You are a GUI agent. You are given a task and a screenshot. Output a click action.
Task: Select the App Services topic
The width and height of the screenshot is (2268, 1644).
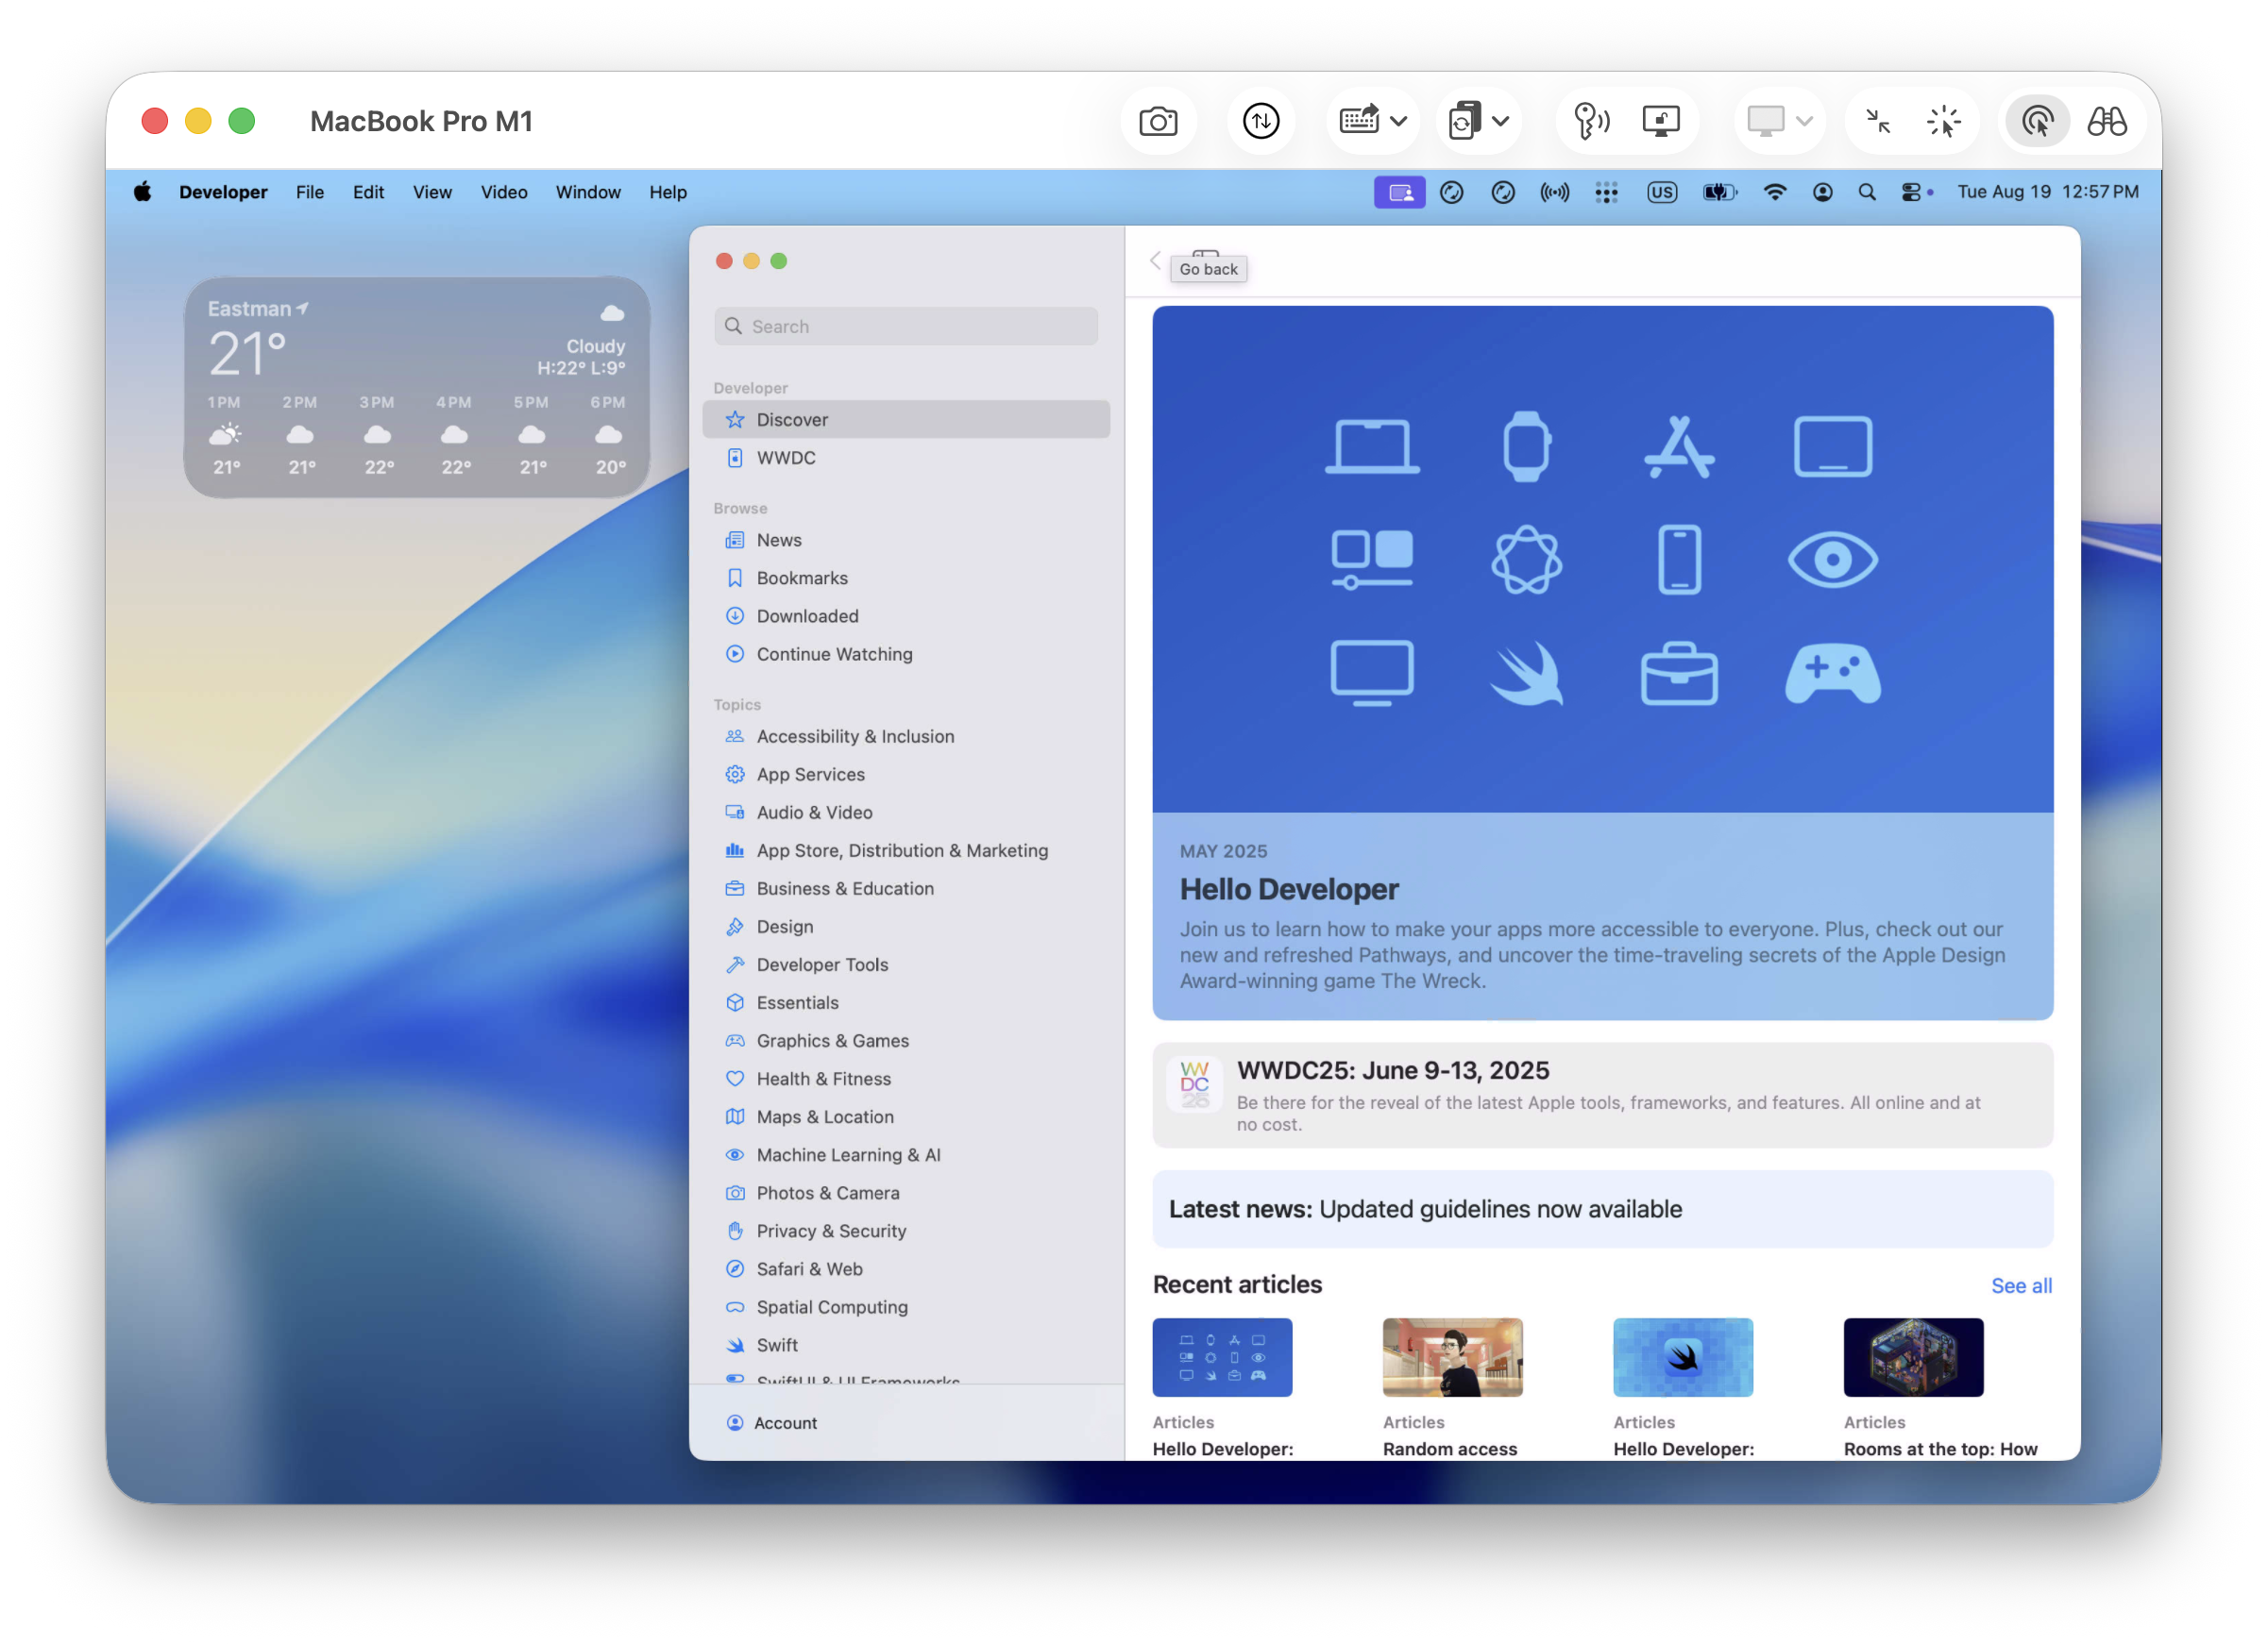pyautogui.click(x=905, y=775)
